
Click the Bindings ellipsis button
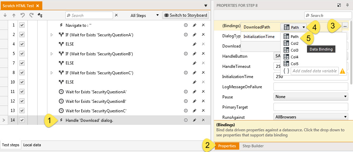click(x=345, y=26)
